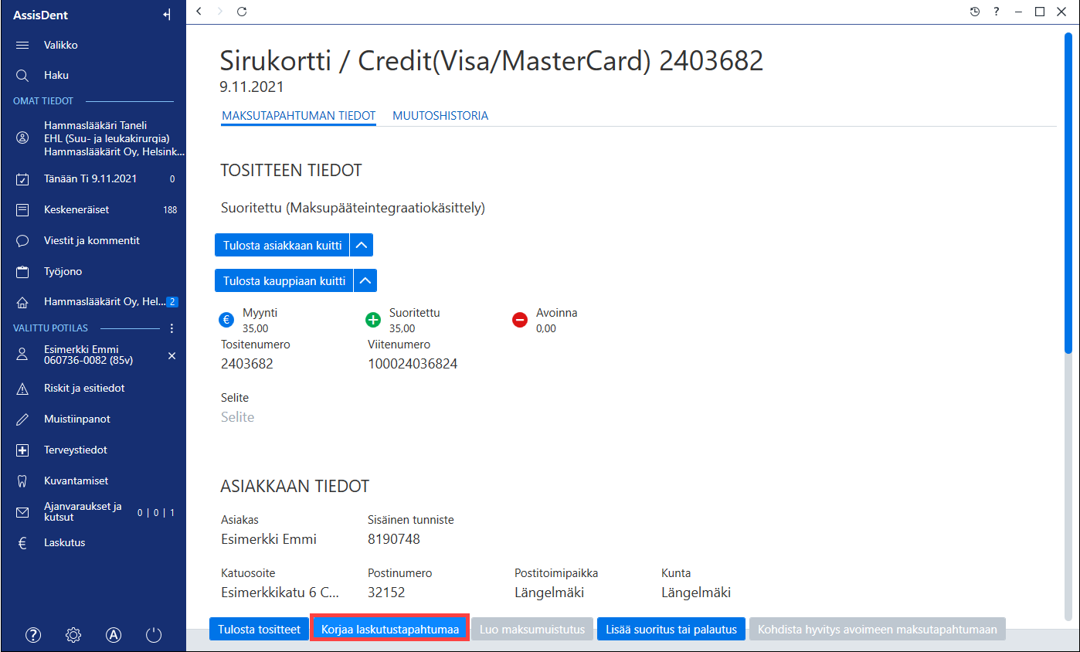The height and width of the screenshot is (652, 1080).
Task: Open settings gear in sidebar footer
Action: (x=73, y=635)
